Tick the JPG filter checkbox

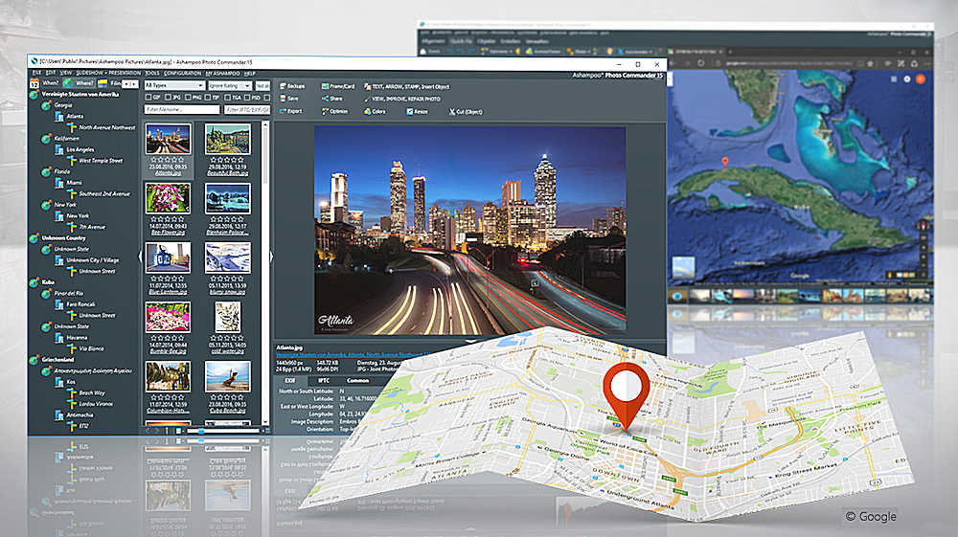(170, 98)
